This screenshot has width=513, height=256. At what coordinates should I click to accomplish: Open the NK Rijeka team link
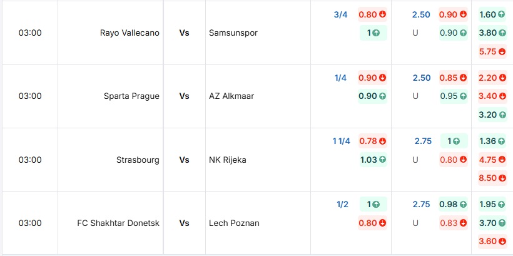(x=228, y=160)
